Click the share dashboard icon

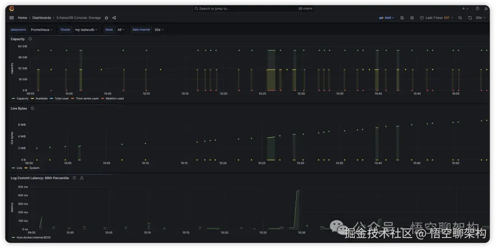pyautogui.click(x=114, y=18)
